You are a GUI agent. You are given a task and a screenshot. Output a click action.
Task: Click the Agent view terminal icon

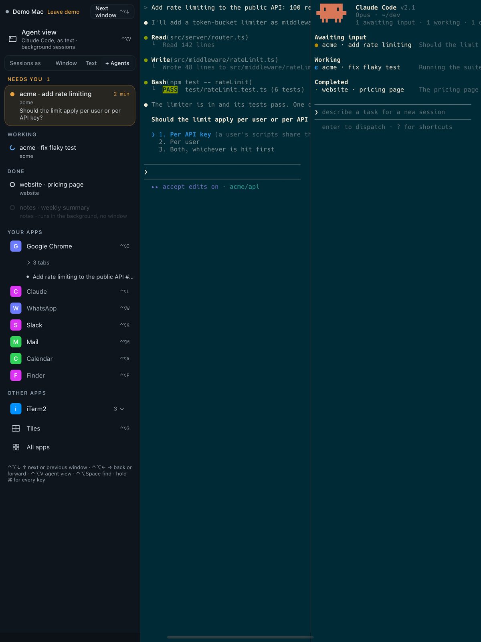pyautogui.click(x=13, y=39)
